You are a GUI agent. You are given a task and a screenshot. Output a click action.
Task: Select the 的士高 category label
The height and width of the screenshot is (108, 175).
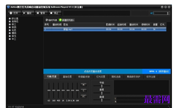click(15, 19)
